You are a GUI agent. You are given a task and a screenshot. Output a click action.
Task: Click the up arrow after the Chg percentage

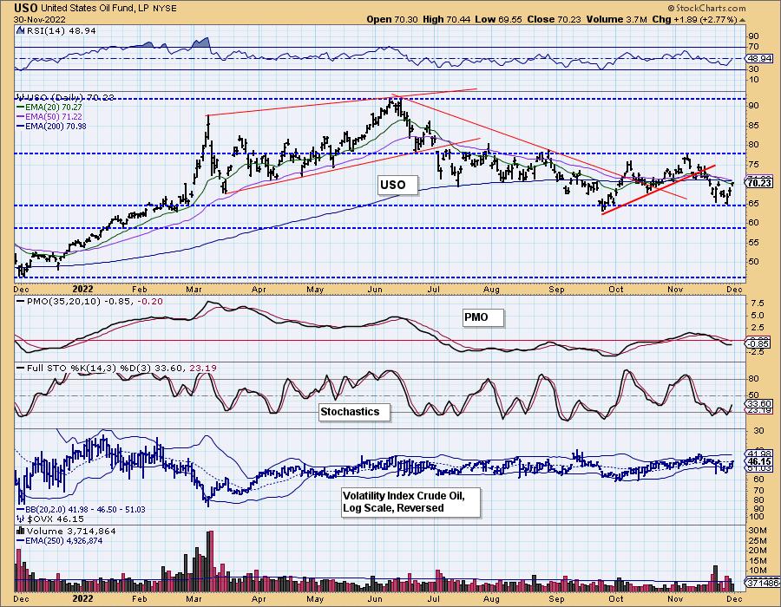pos(742,19)
